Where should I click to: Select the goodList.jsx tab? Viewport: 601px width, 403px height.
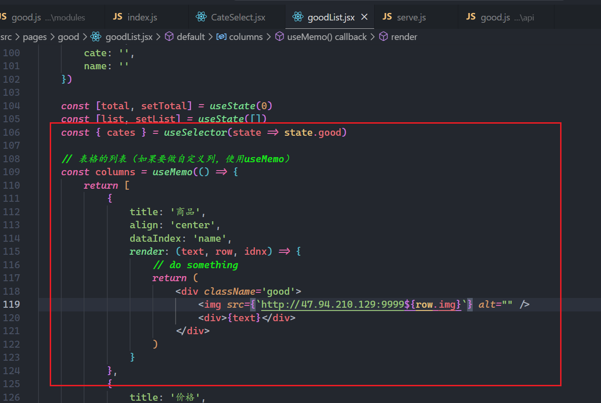[x=330, y=17]
